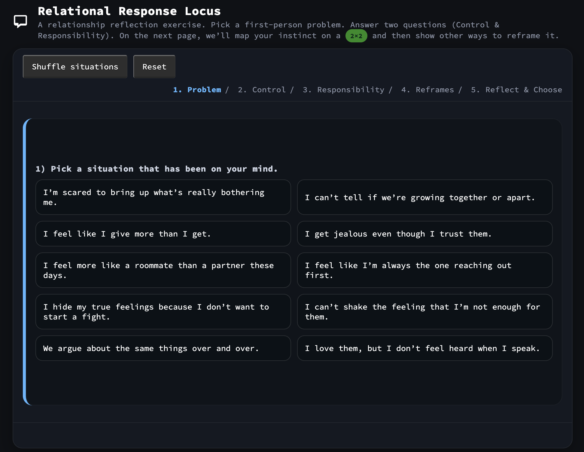
Task: Click the green 2×2 badge
Action: [x=356, y=36]
